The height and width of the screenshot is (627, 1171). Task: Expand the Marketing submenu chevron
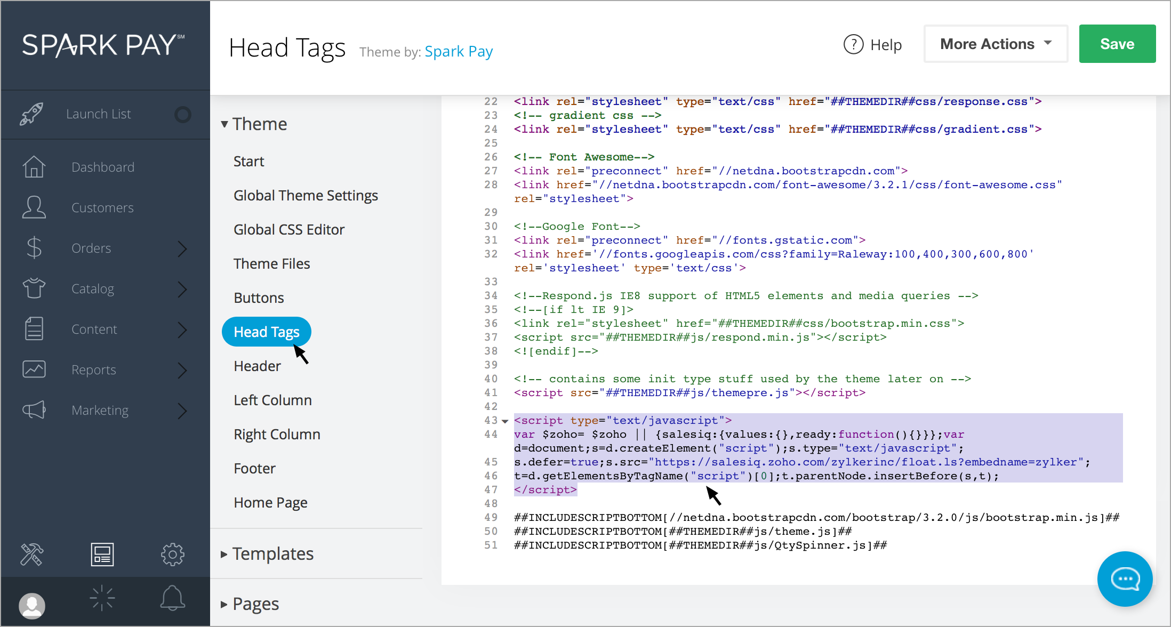(x=182, y=411)
